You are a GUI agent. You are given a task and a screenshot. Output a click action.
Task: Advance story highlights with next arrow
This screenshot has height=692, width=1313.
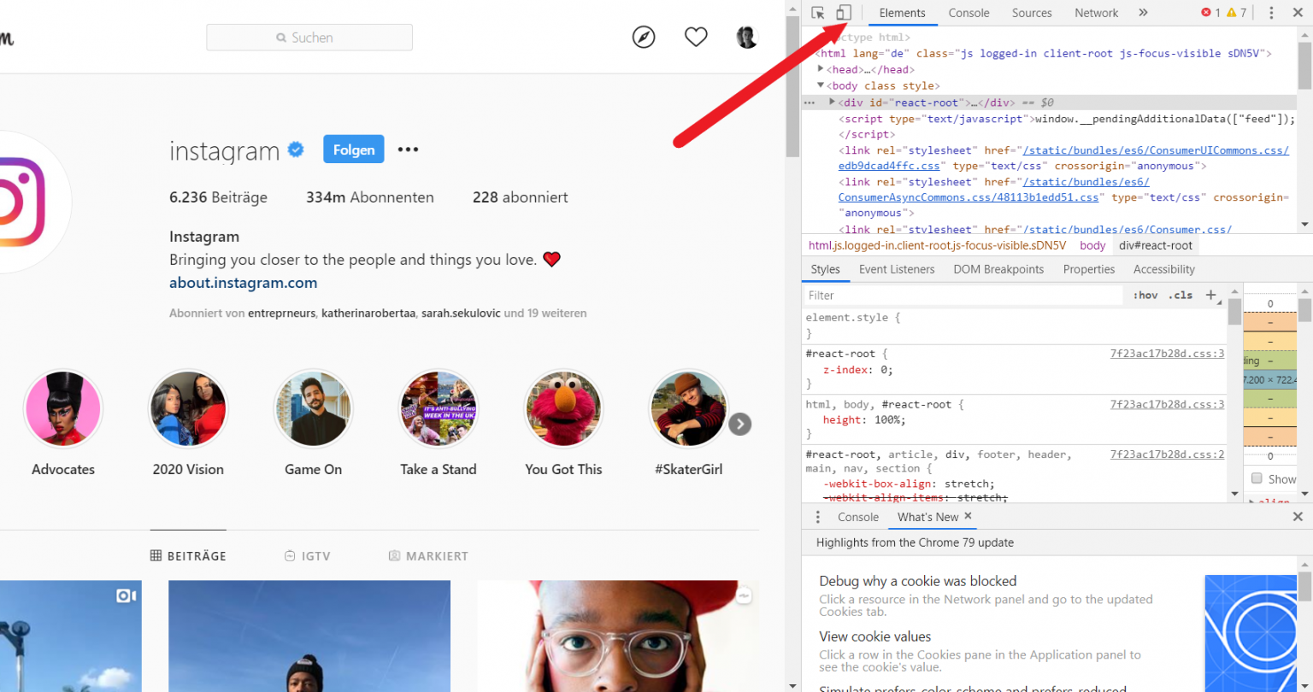click(x=740, y=424)
